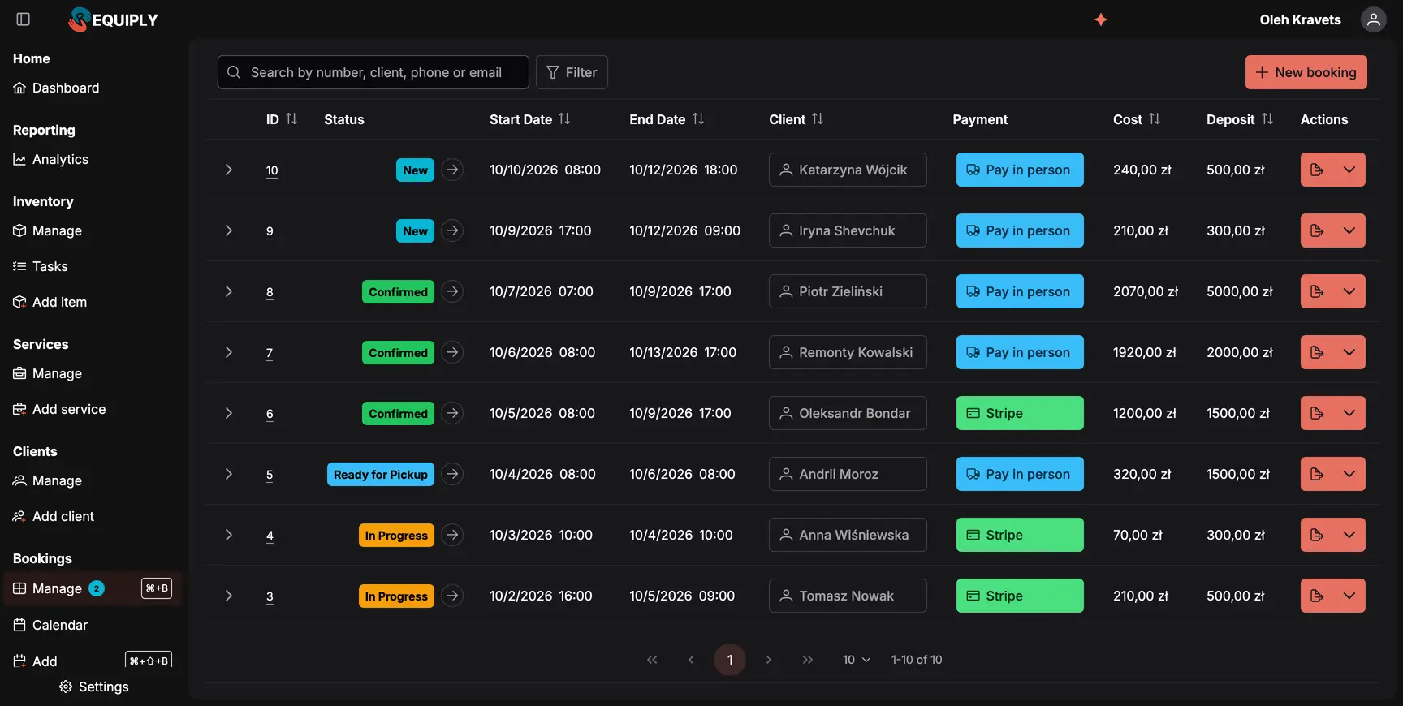This screenshot has height=706, width=1403.
Task: Go to the first page arrows
Action: [x=652, y=660]
